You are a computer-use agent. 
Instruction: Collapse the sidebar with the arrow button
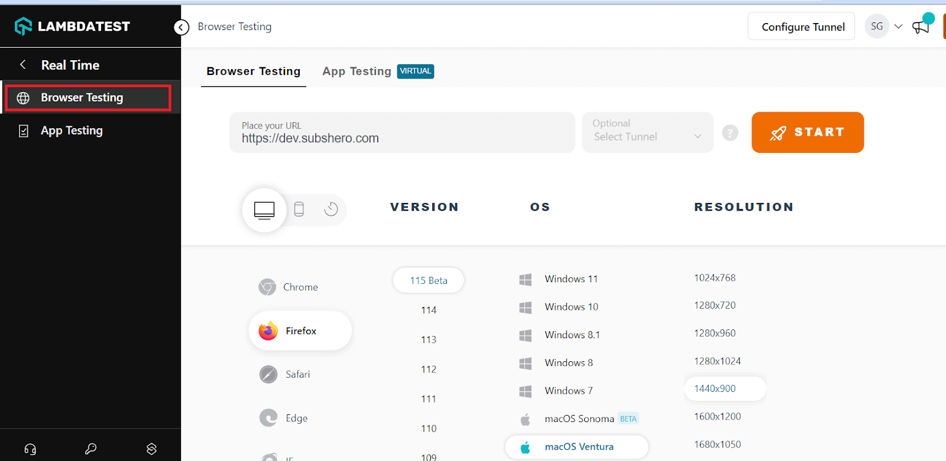point(182,27)
